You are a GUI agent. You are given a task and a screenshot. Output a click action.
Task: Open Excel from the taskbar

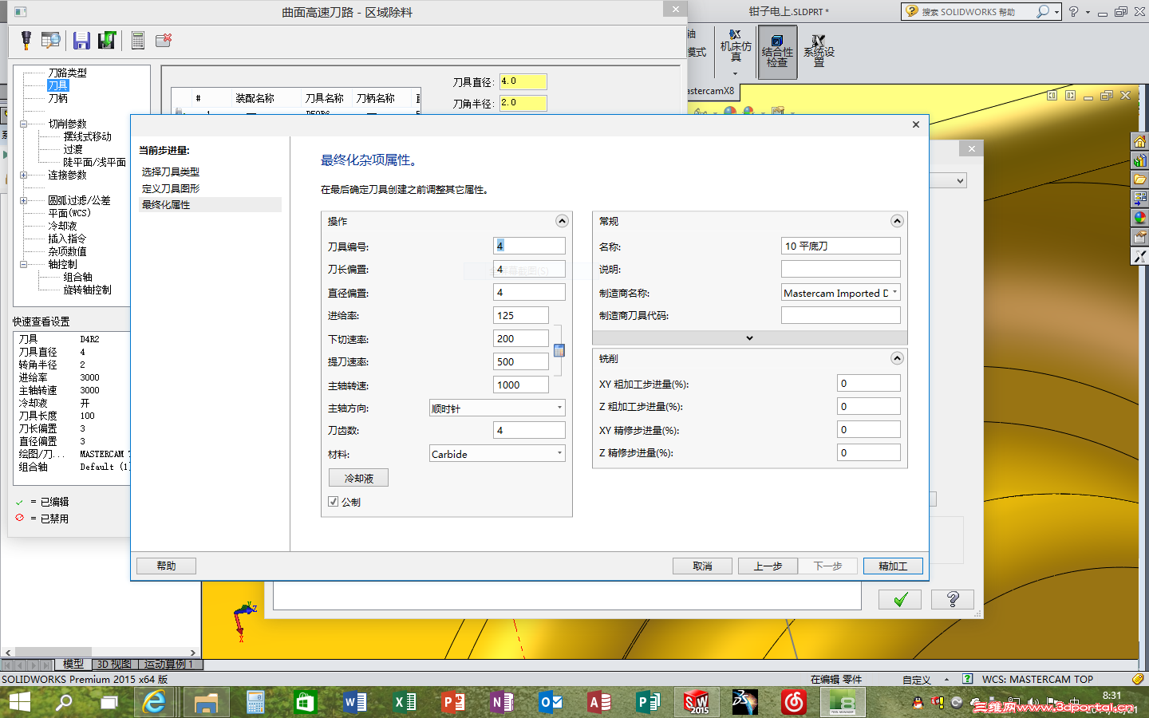pyautogui.click(x=405, y=702)
